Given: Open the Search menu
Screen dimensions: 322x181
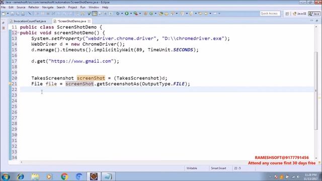Looking at the screenshot, I should click(x=61, y=7).
